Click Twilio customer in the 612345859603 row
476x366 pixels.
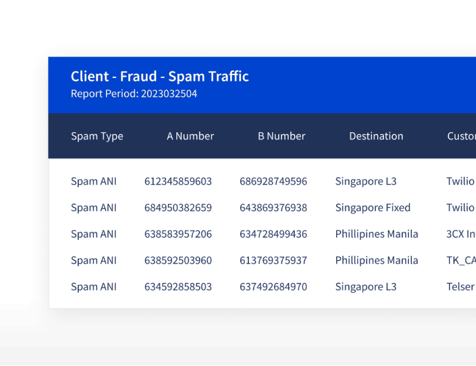[x=460, y=181]
